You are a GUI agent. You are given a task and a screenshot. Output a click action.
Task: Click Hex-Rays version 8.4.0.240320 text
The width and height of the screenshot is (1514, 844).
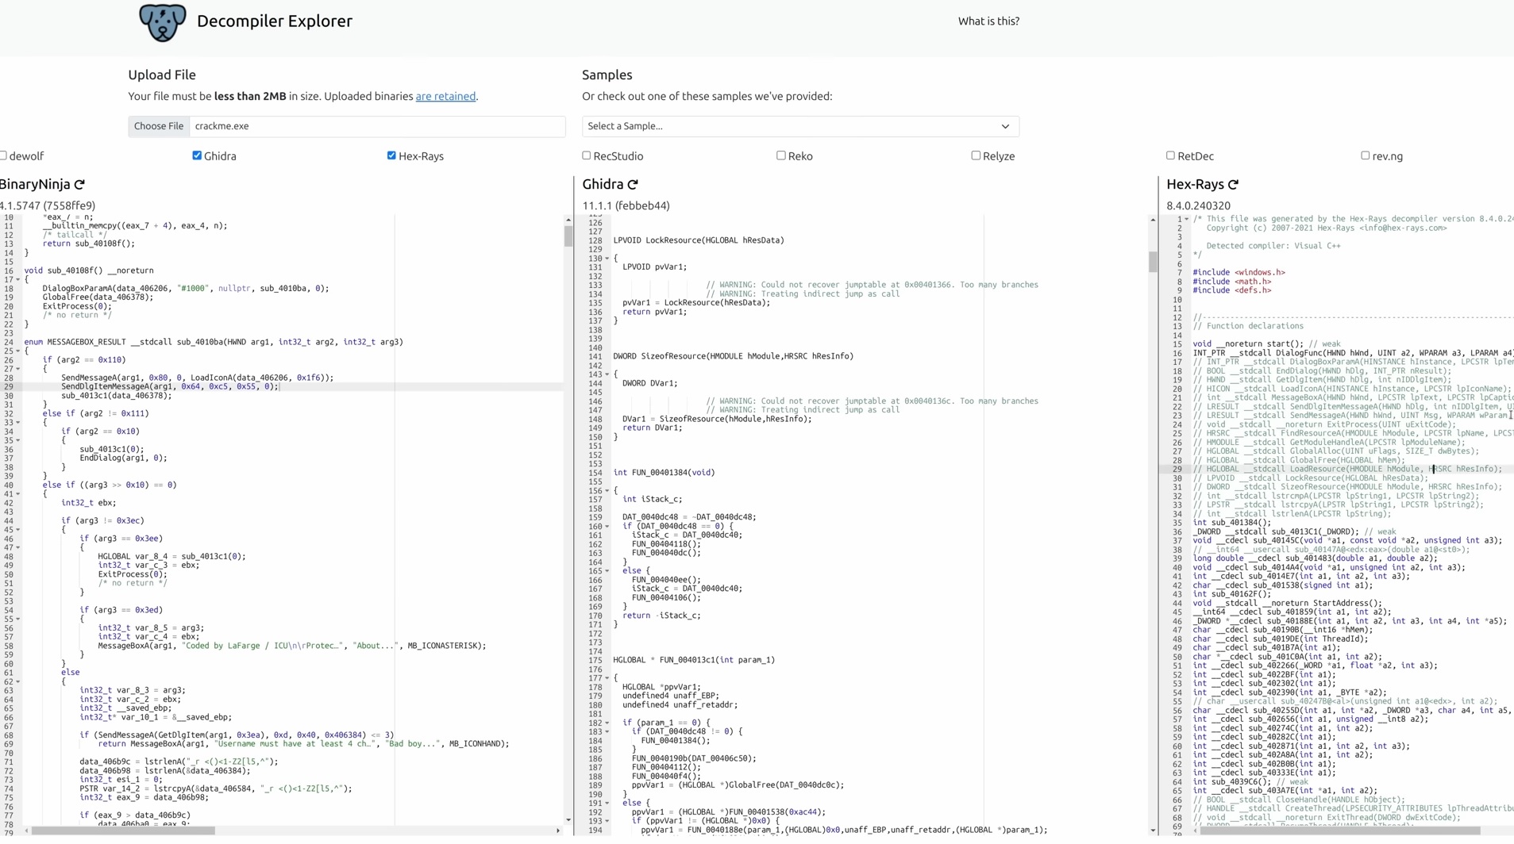pos(1198,205)
